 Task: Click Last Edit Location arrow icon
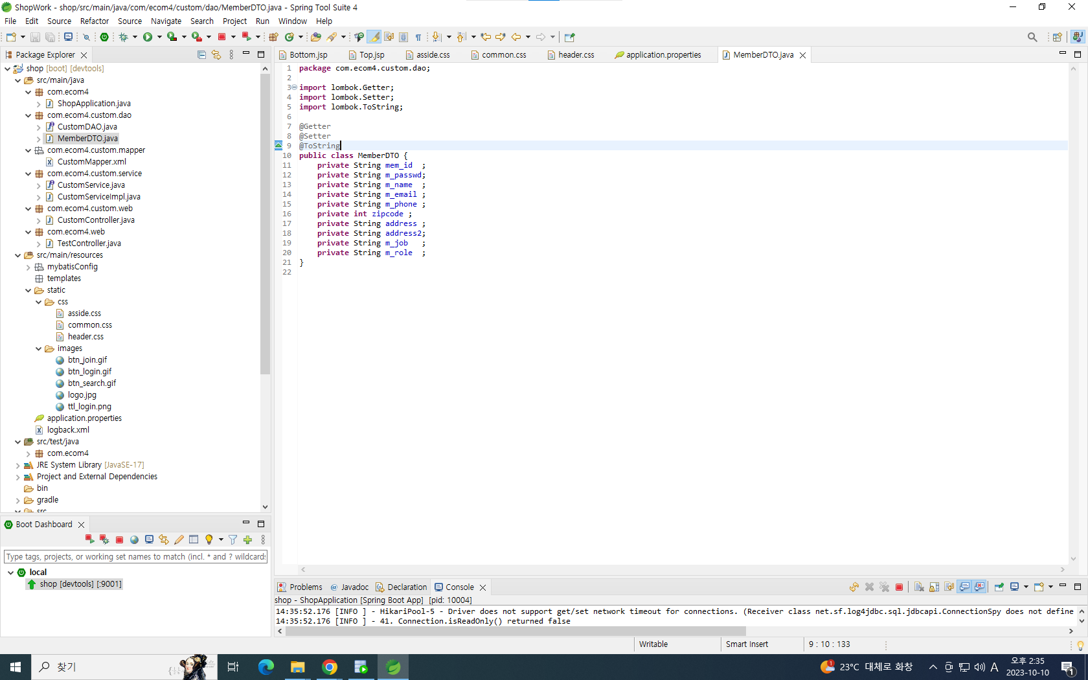486,37
